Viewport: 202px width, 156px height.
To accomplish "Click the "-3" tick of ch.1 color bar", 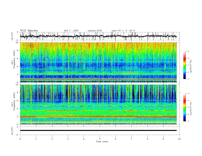I will click(x=188, y=51).
